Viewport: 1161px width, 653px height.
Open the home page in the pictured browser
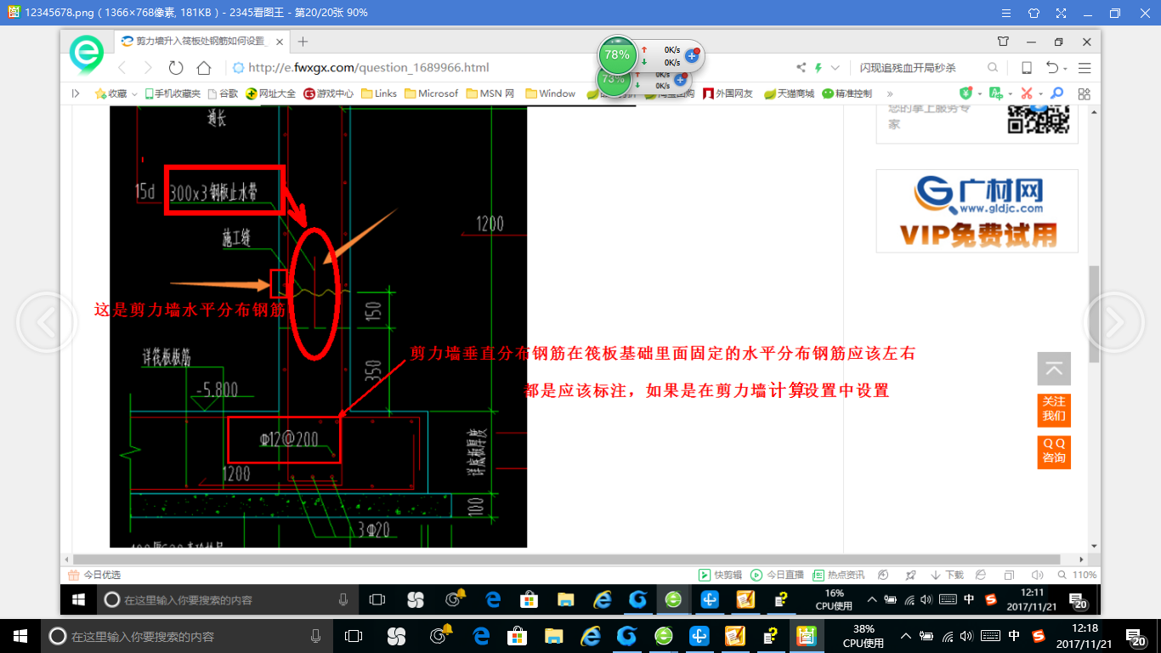pos(203,67)
